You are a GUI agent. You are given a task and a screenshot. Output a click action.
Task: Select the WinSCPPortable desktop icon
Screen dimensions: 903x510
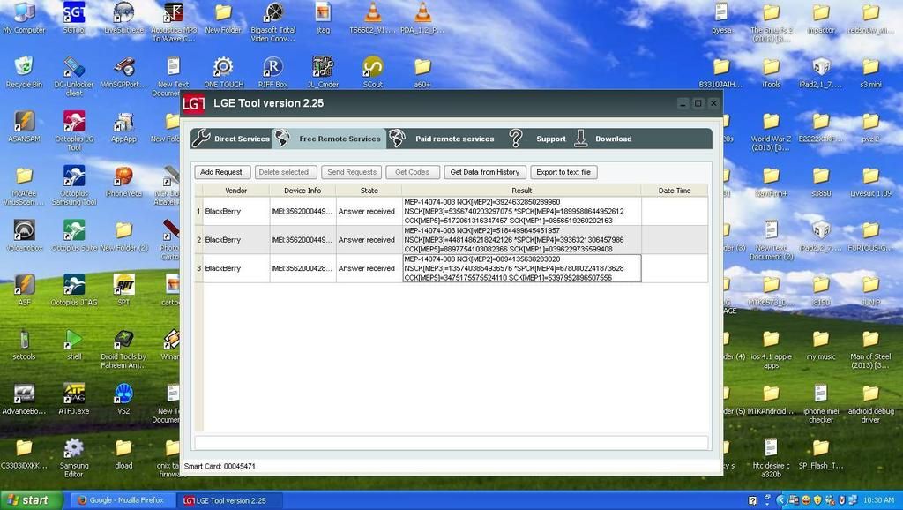point(123,72)
